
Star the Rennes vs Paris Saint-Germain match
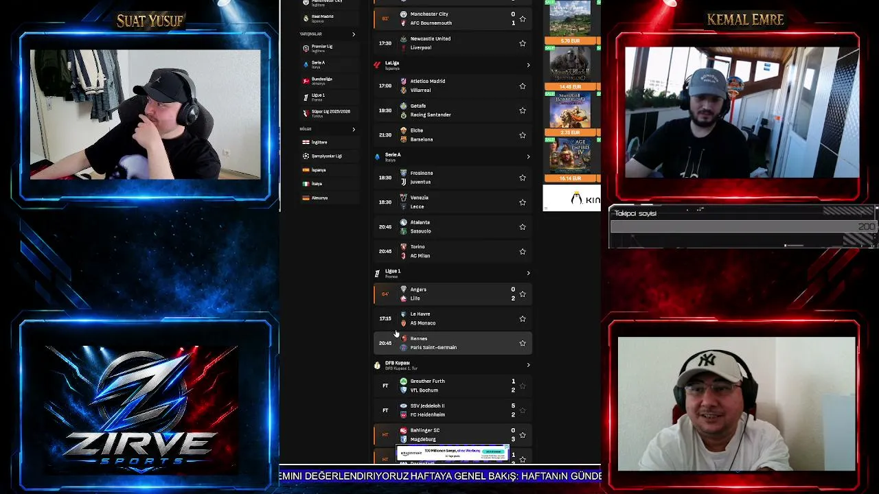(523, 343)
